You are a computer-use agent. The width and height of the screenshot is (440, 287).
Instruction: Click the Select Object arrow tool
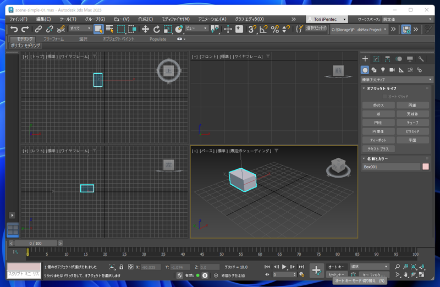[98, 29]
